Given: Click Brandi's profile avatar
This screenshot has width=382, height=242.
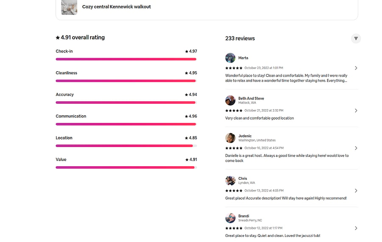Looking at the screenshot, I should (230, 218).
